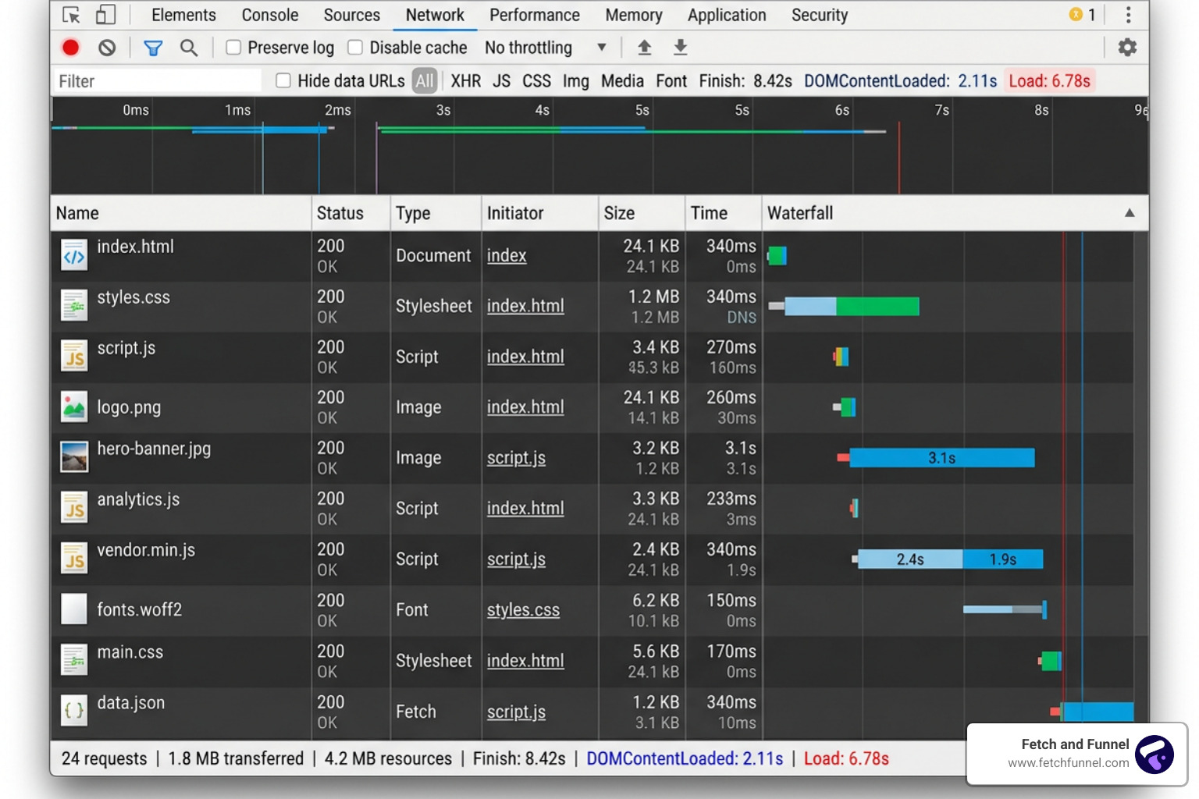The height and width of the screenshot is (799, 1199).
Task: Open the index initiator link for index.html
Action: click(507, 255)
